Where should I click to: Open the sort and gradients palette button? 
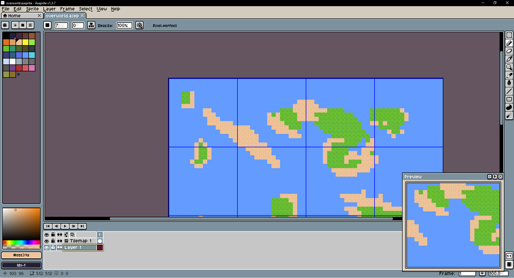(15, 25)
